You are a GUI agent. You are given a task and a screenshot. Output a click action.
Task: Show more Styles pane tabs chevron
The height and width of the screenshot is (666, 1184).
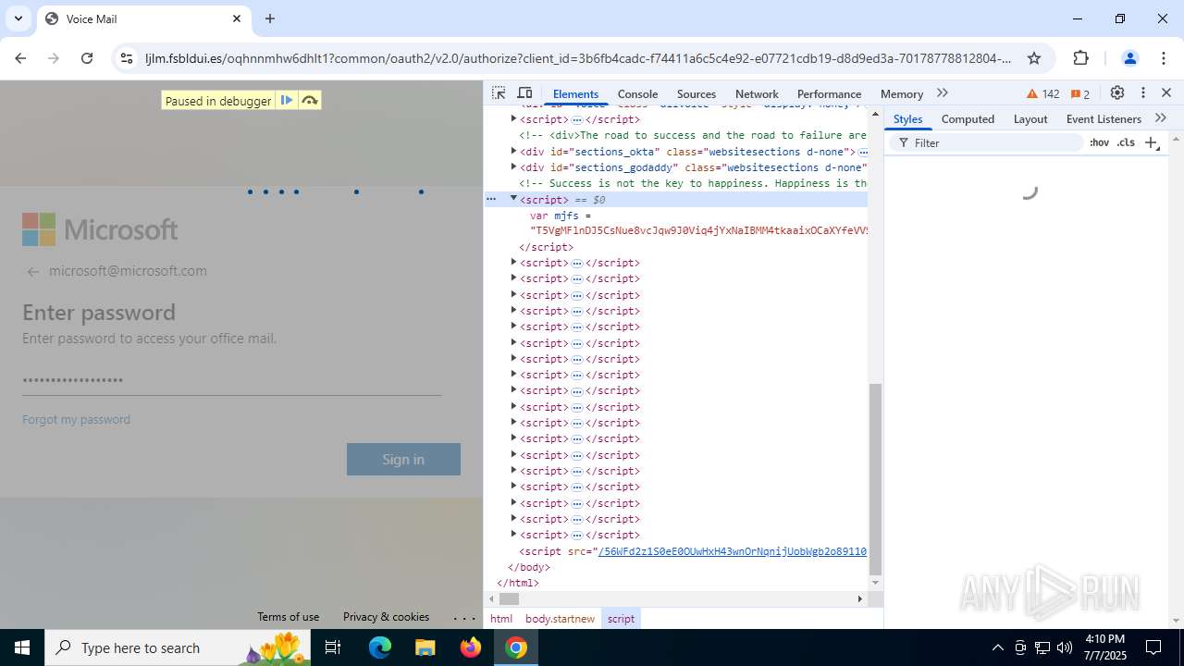tap(1161, 118)
